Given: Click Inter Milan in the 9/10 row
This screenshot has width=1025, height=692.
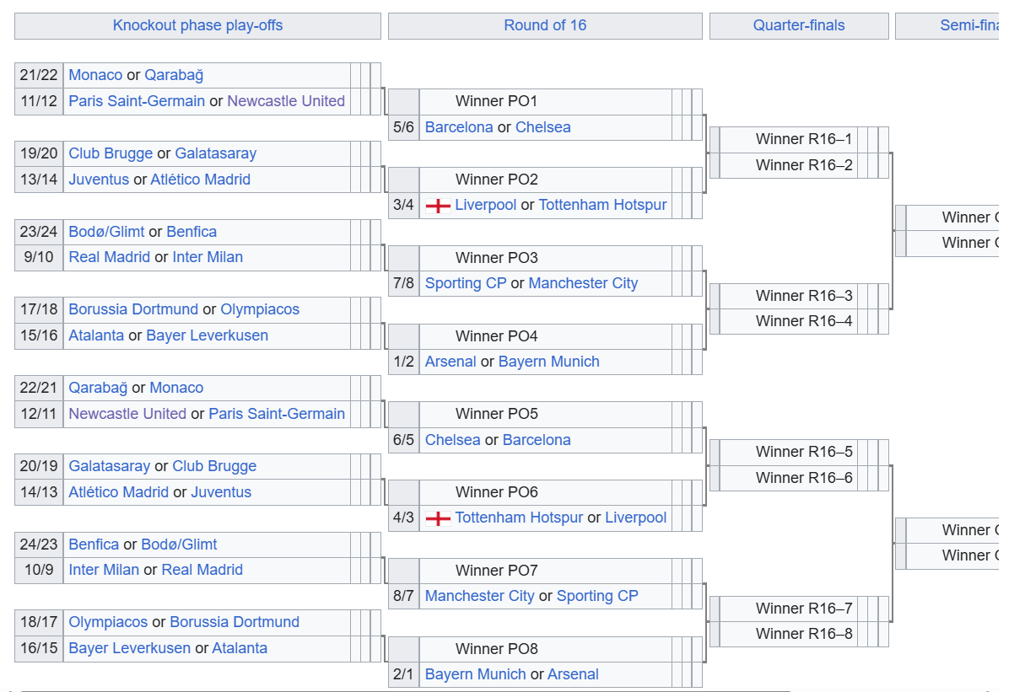Looking at the screenshot, I should (208, 257).
